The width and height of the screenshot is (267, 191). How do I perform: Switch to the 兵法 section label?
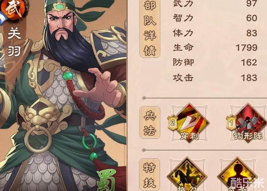[x=150, y=123]
